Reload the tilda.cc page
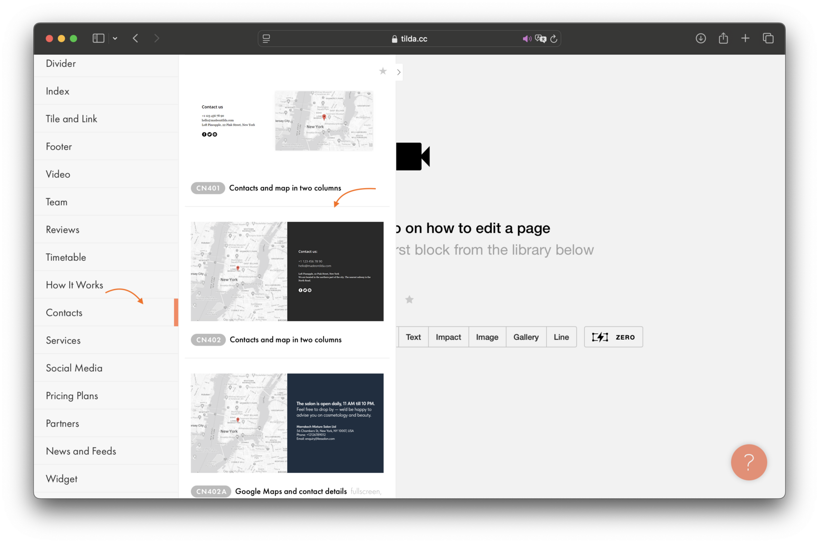Viewport: 819px width, 543px height. pos(554,39)
